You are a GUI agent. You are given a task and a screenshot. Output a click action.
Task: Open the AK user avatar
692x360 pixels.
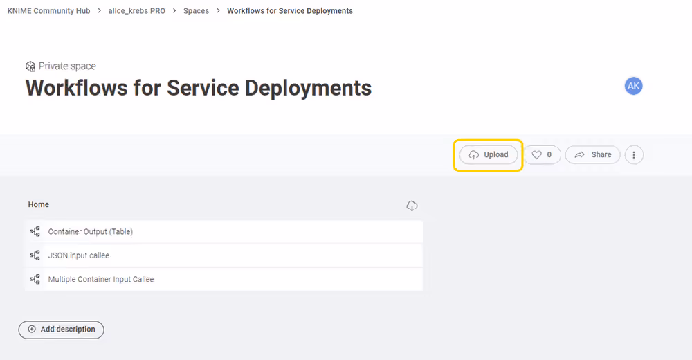633,86
